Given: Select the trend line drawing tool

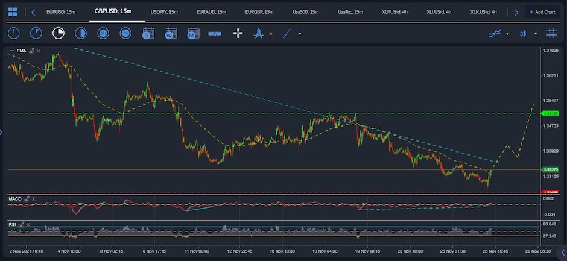Looking at the screenshot, I should tap(287, 34).
